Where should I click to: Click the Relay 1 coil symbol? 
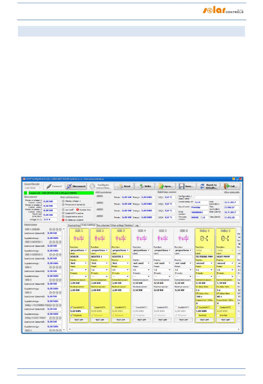click(x=204, y=238)
